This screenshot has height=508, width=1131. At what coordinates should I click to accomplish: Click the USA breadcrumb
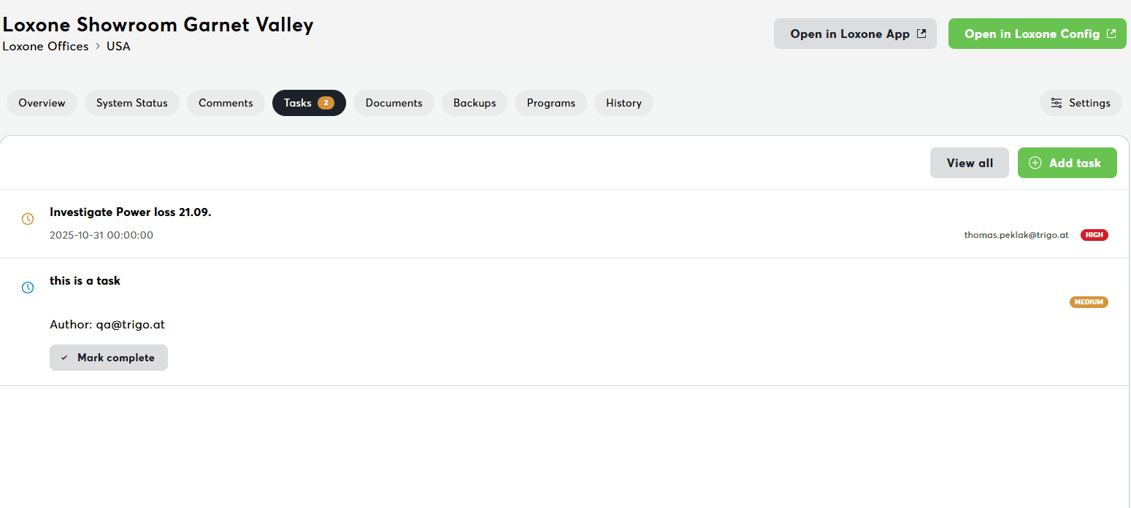tap(118, 46)
